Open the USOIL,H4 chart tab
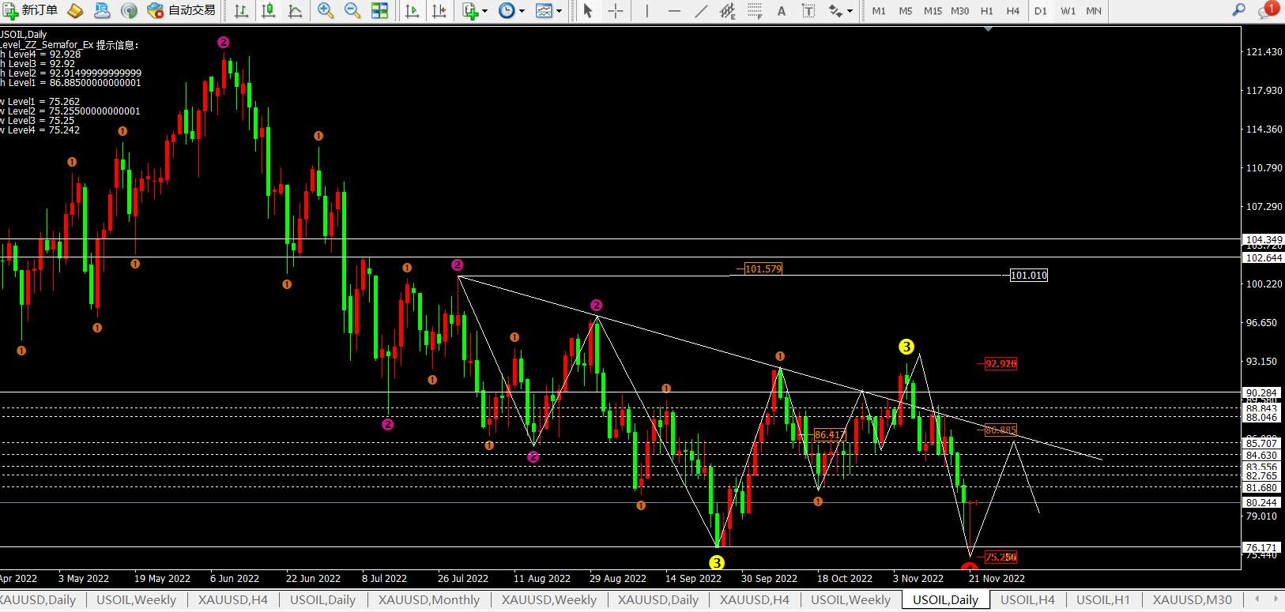 1027,599
